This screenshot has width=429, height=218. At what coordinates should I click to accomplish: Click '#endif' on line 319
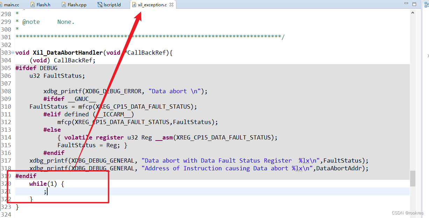(26, 176)
